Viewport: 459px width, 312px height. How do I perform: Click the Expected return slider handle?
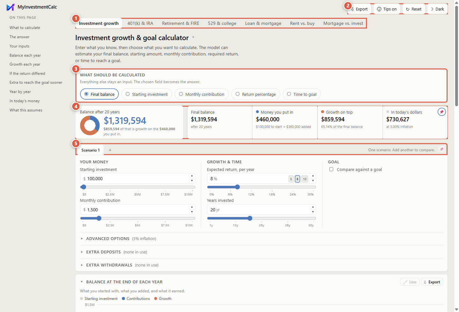click(237, 187)
